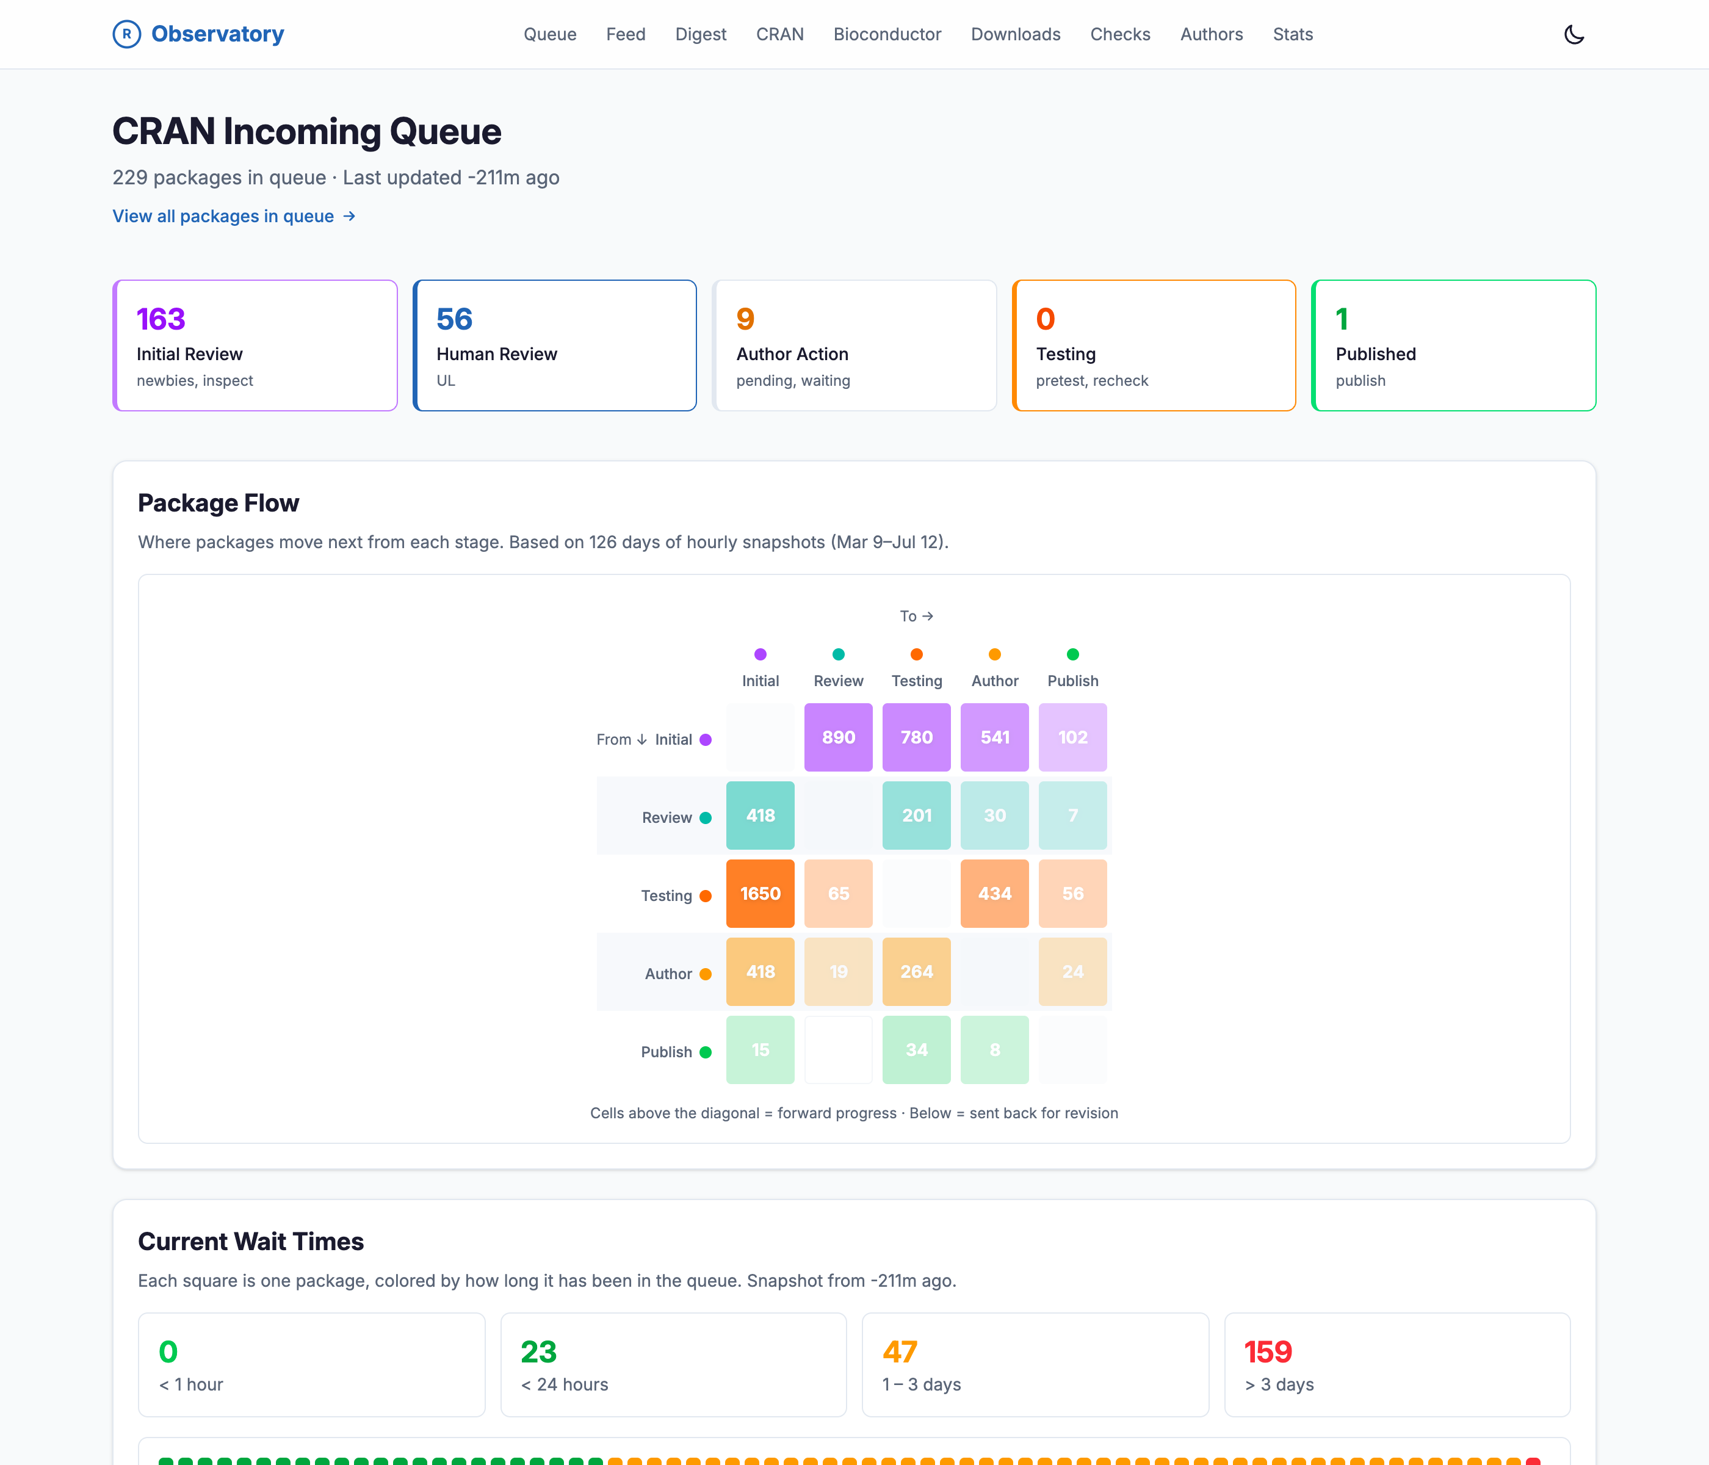Viewport: 1709px width, 1465px height.
Task: Select the Author to Review cell 19
Action: click(839, 972)
